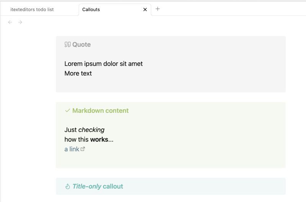Open a new tab with the plus button
Screen dimensions: 306x202
(x=158, y=9)
